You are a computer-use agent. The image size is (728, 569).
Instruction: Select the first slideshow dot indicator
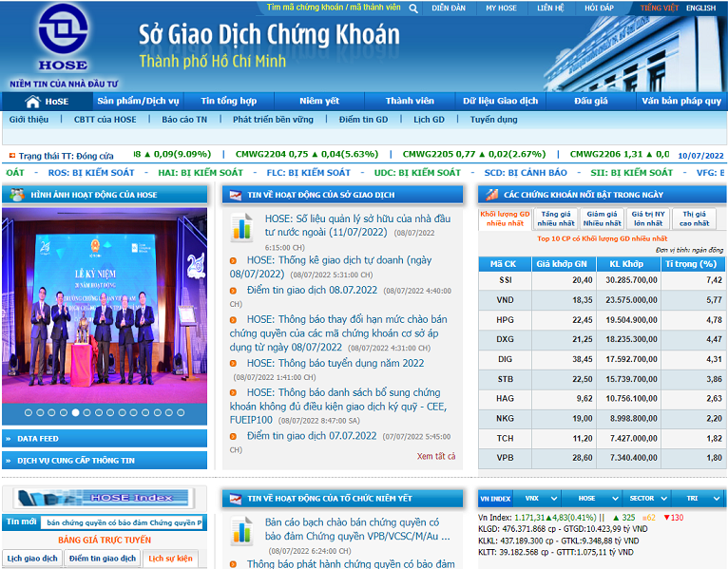(29, 412)
